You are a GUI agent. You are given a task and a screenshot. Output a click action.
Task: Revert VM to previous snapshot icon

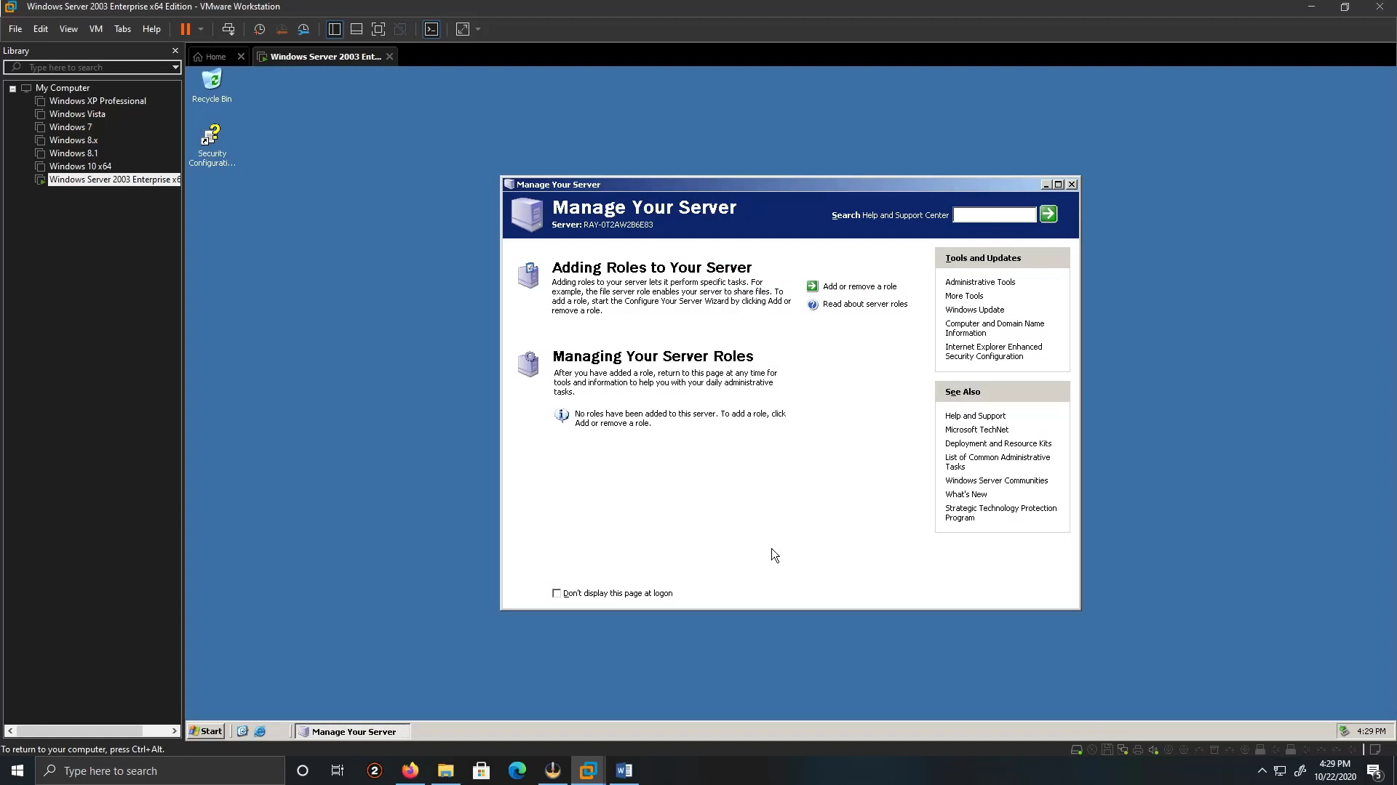282,29
